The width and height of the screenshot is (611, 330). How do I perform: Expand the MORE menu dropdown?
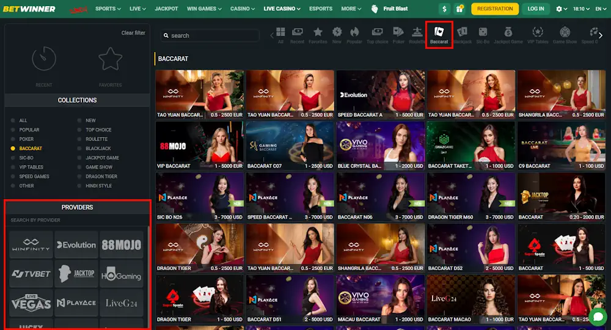click(351, 9)
